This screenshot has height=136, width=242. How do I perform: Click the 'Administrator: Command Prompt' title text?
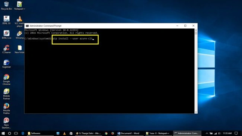tap(45, 26)
